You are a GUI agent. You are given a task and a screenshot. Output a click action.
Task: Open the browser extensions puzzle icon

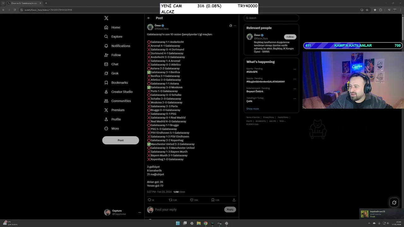pyautogui.click(x=381, y=10)
